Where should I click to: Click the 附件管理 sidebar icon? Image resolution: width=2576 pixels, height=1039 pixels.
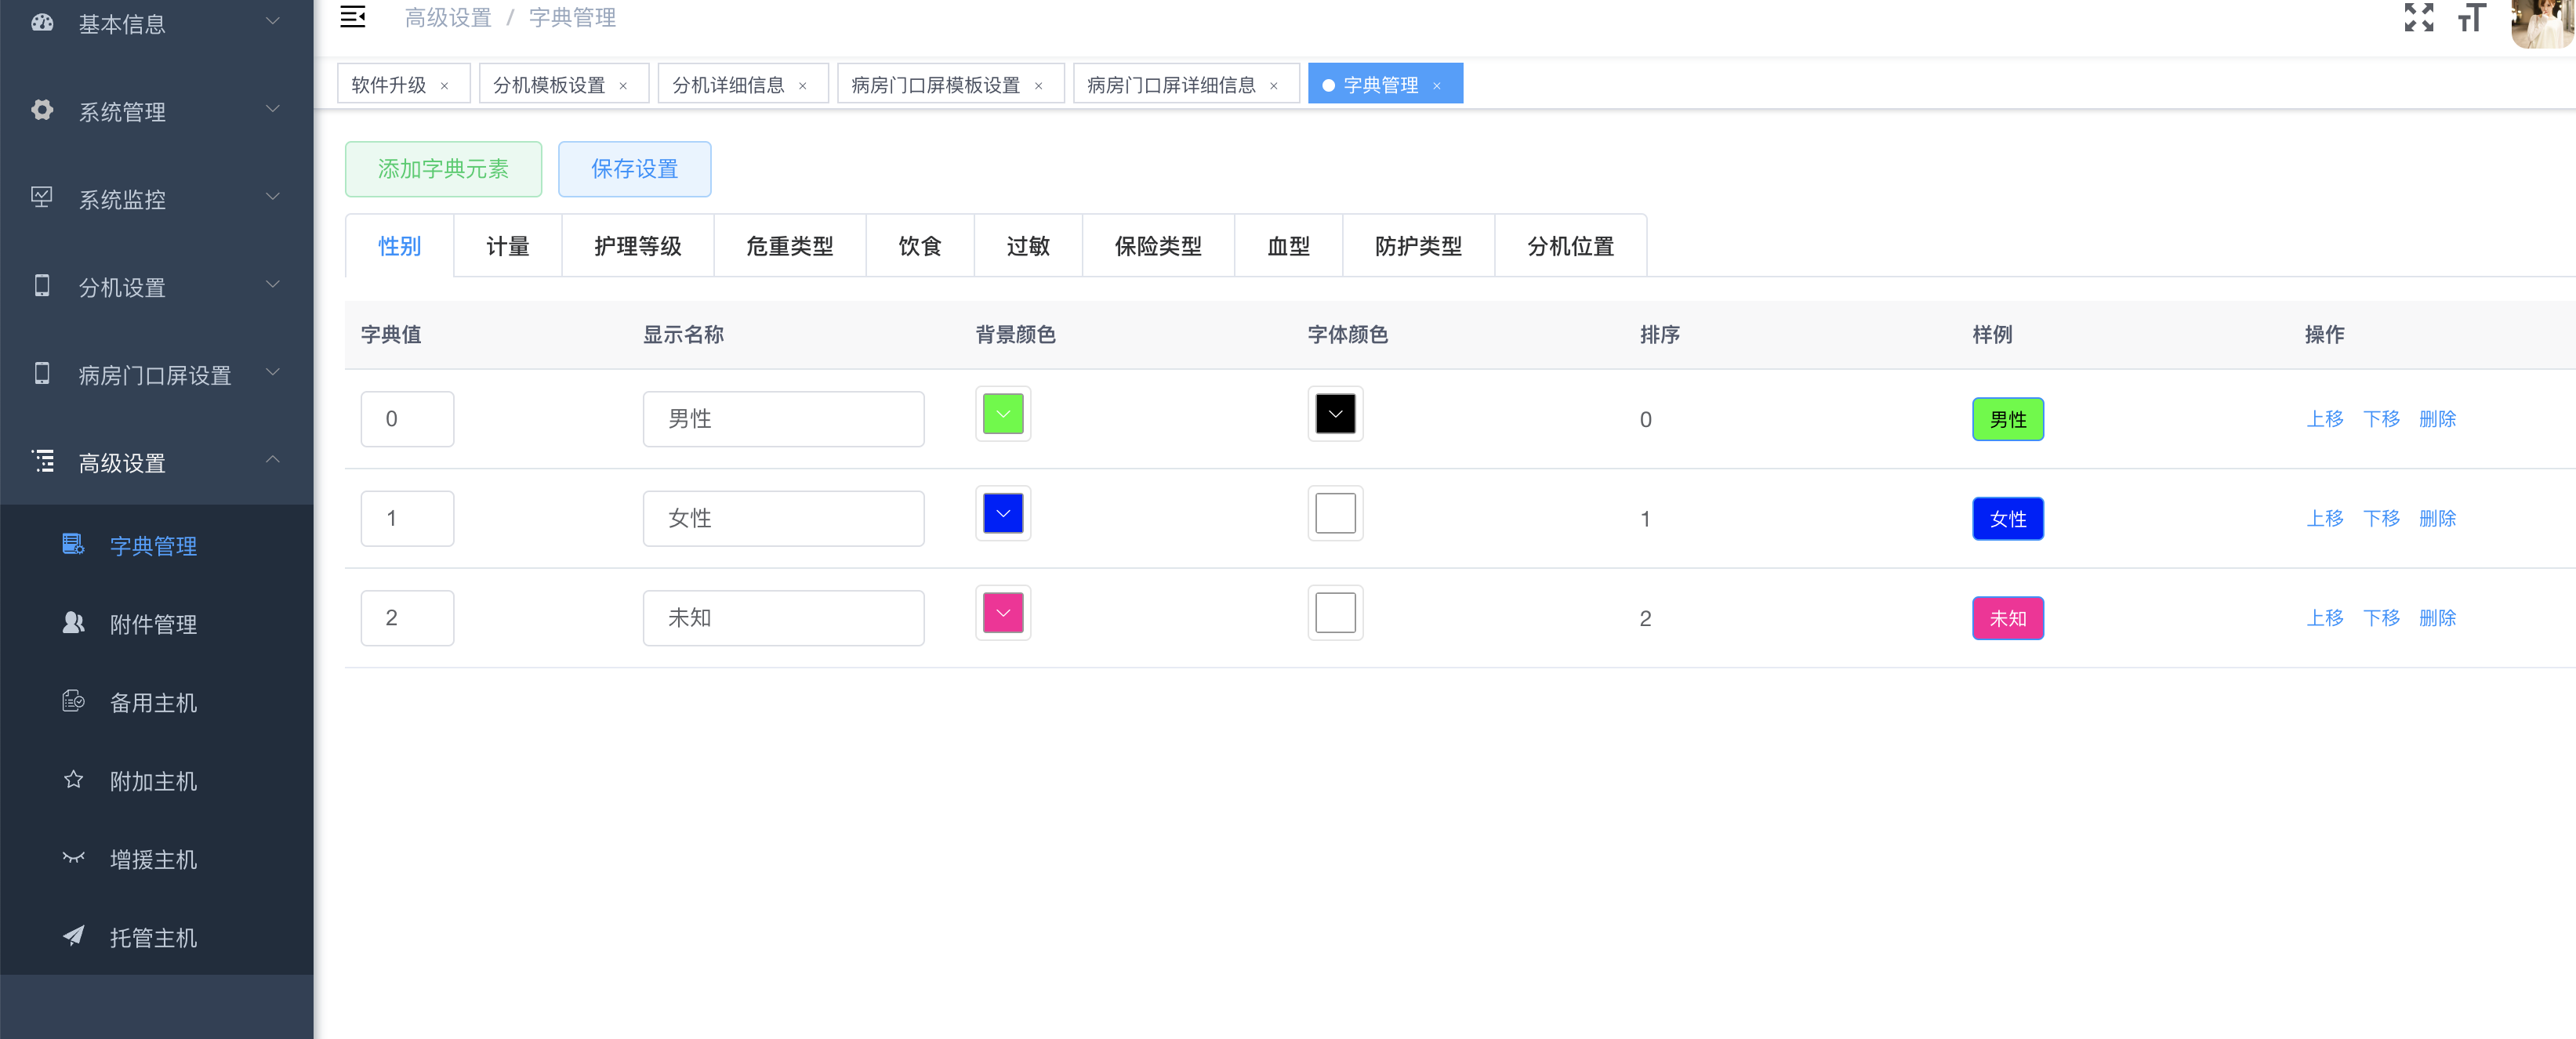pos(73,623)
